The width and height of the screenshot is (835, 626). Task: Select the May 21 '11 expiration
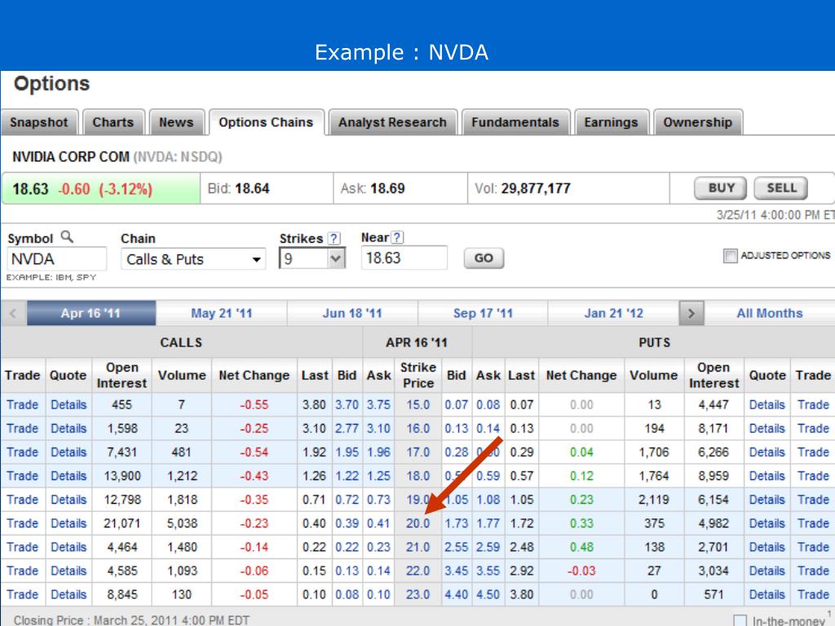(x=222, y=313)
